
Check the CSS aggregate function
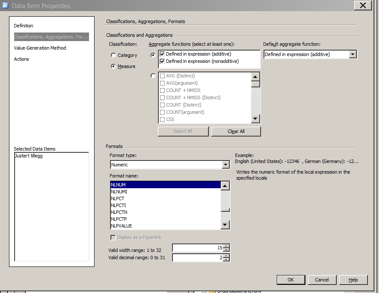point(162,119)
